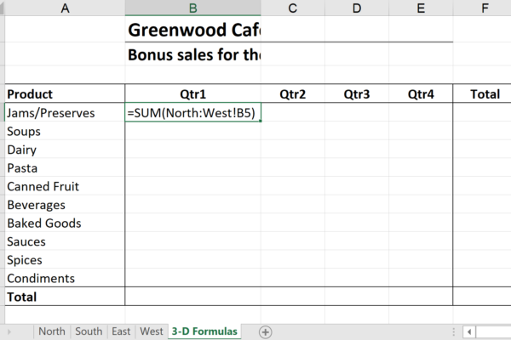This screenshot has height=340, width=511.
Task: Select column F header
Action: (485, 8)
